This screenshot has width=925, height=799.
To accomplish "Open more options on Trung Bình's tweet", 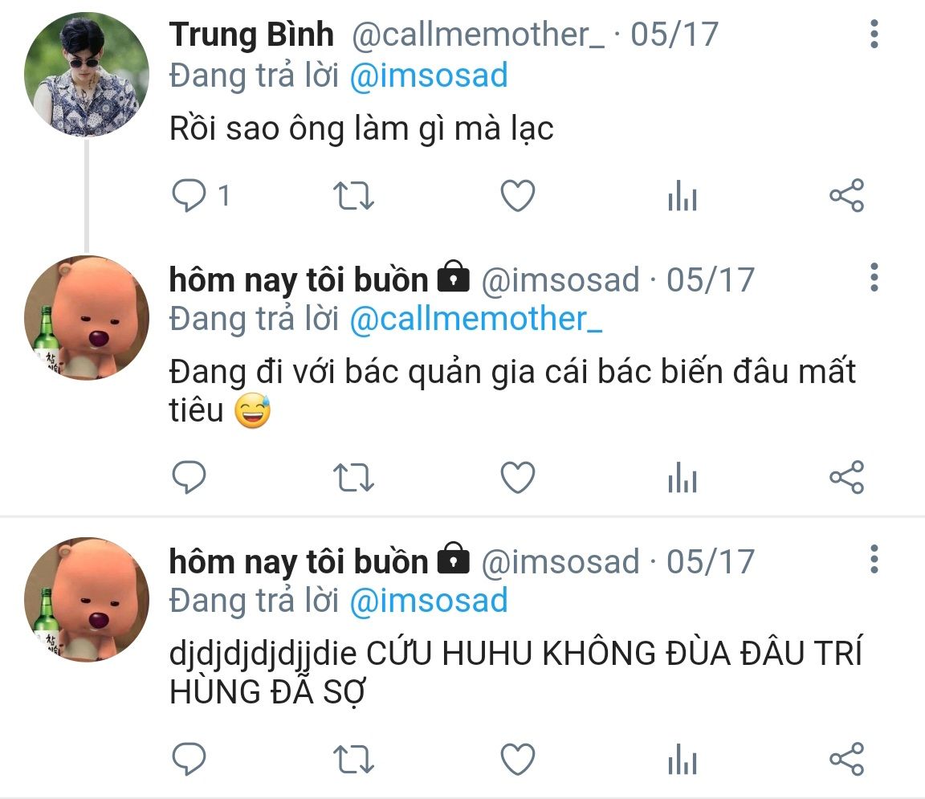I will tap(874, 34).
